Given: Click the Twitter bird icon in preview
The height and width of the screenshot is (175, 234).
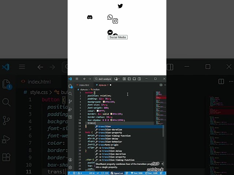Looking at the screenshot, I should tap(120, 6).
